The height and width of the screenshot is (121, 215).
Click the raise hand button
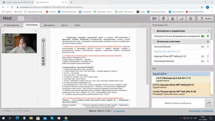tap(172, 18)
